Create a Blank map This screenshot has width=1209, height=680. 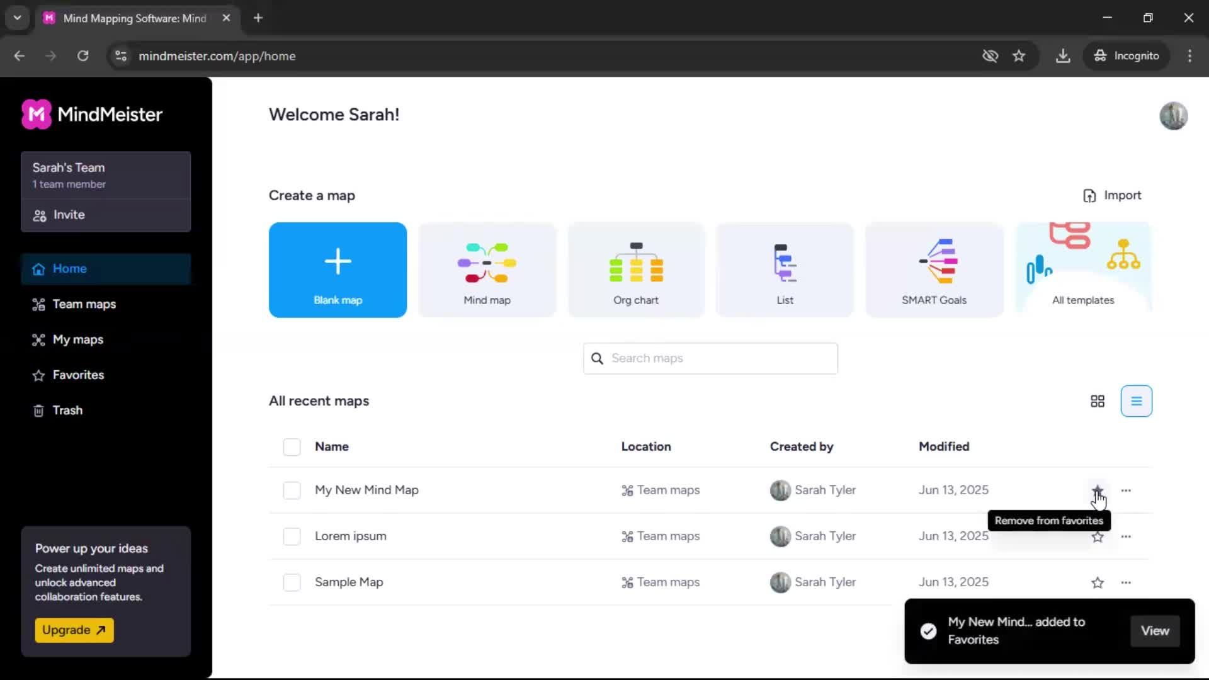(x=338, y=269)
